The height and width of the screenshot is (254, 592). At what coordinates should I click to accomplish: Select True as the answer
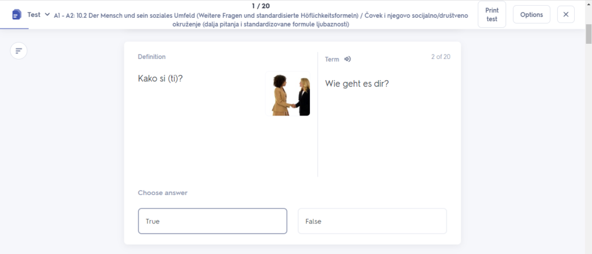[x=212, y=221]
